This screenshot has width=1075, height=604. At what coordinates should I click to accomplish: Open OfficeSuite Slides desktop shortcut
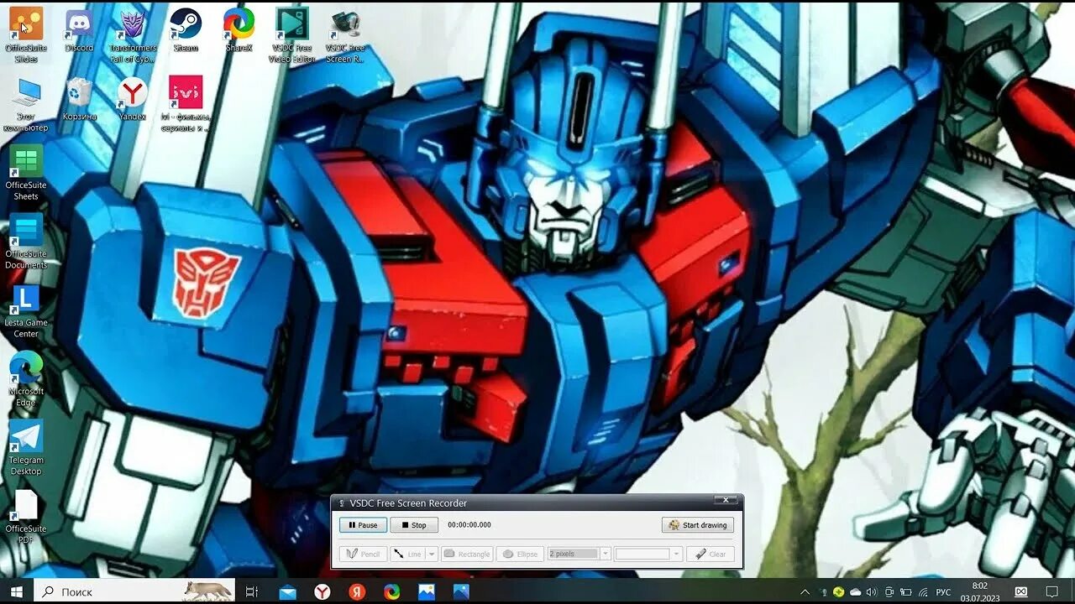pos(26,35)
